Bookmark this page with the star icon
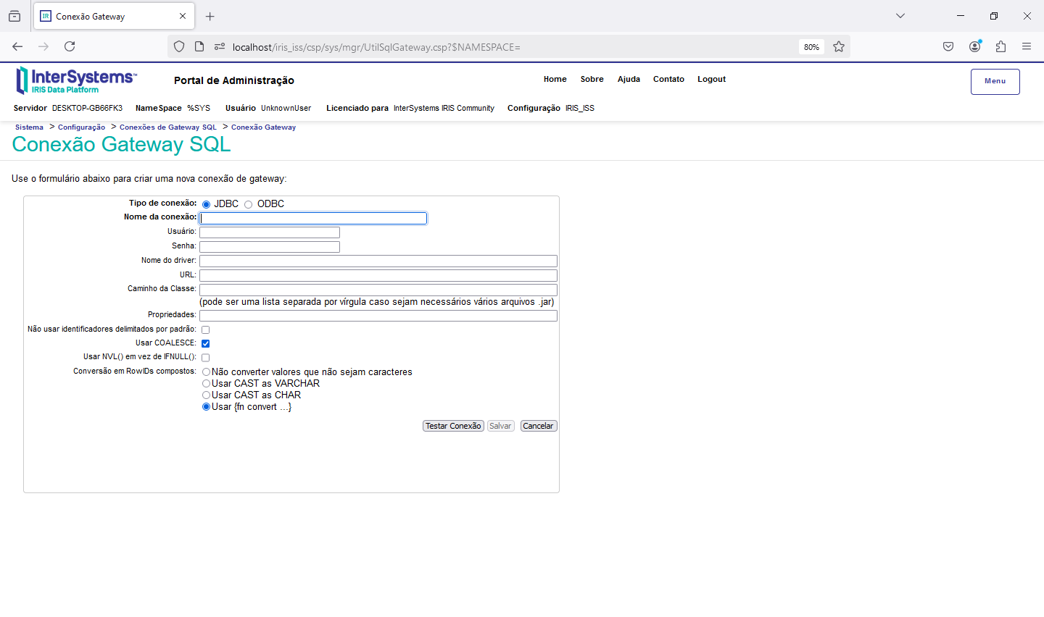 [x=839, y=46]
